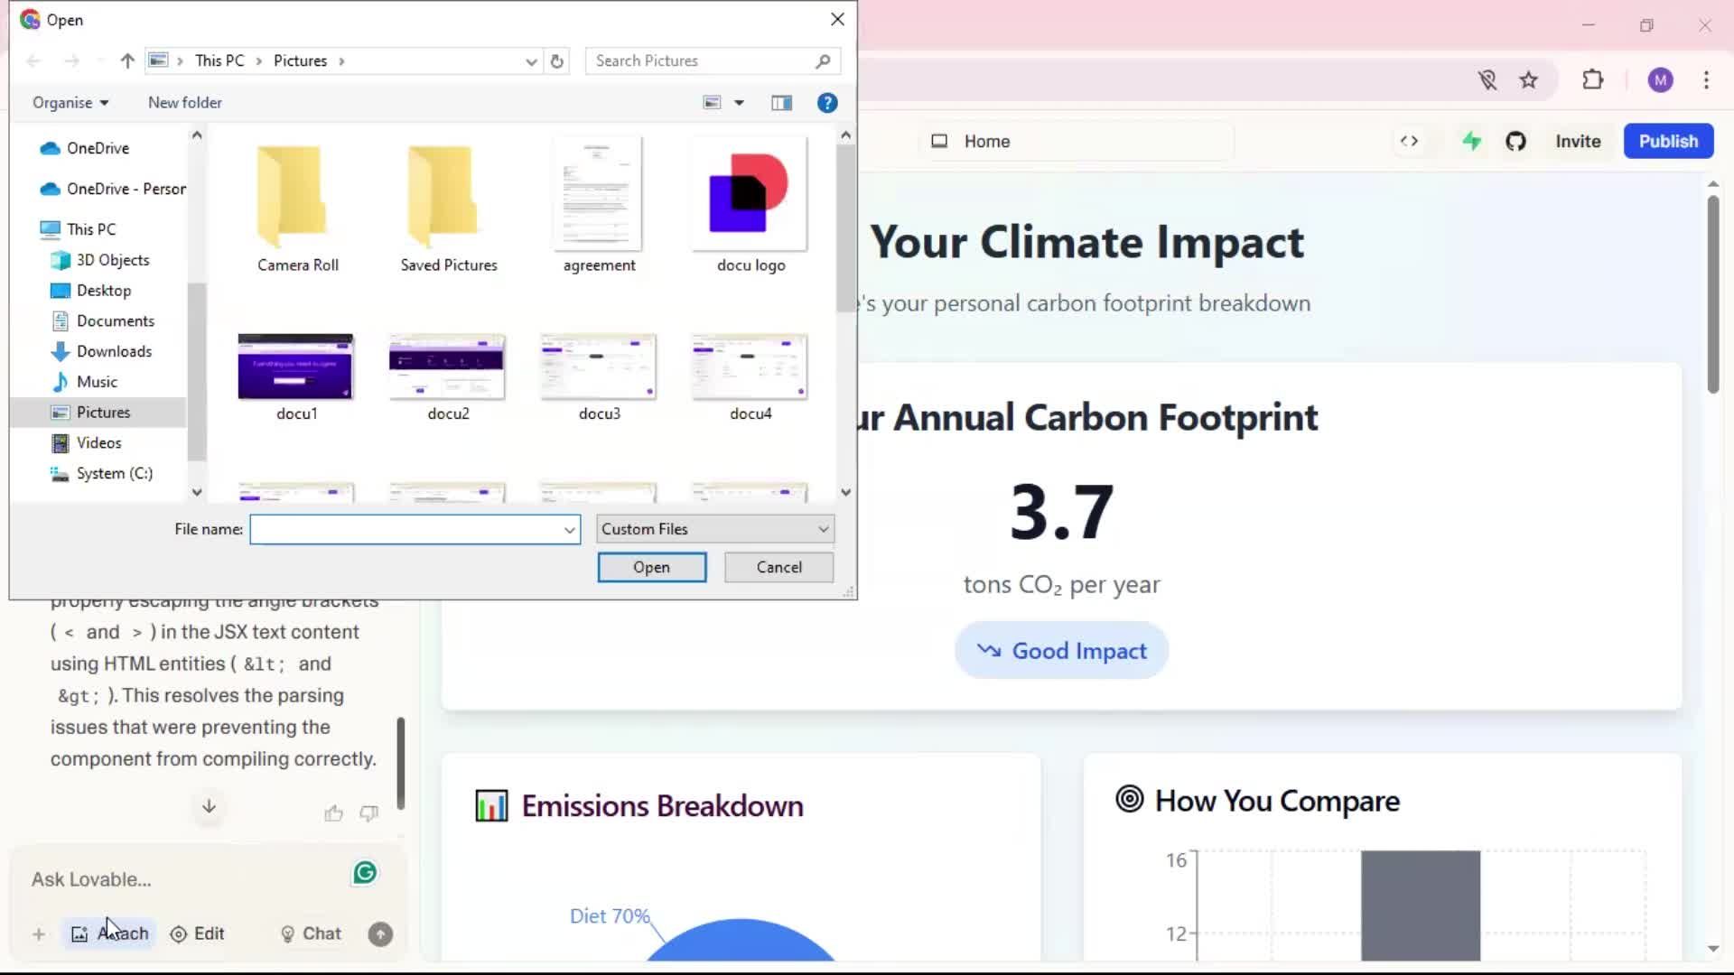This screenshot has height=975, width=1734.
Task: Click the Cancel button
Action: click(778, 567)
